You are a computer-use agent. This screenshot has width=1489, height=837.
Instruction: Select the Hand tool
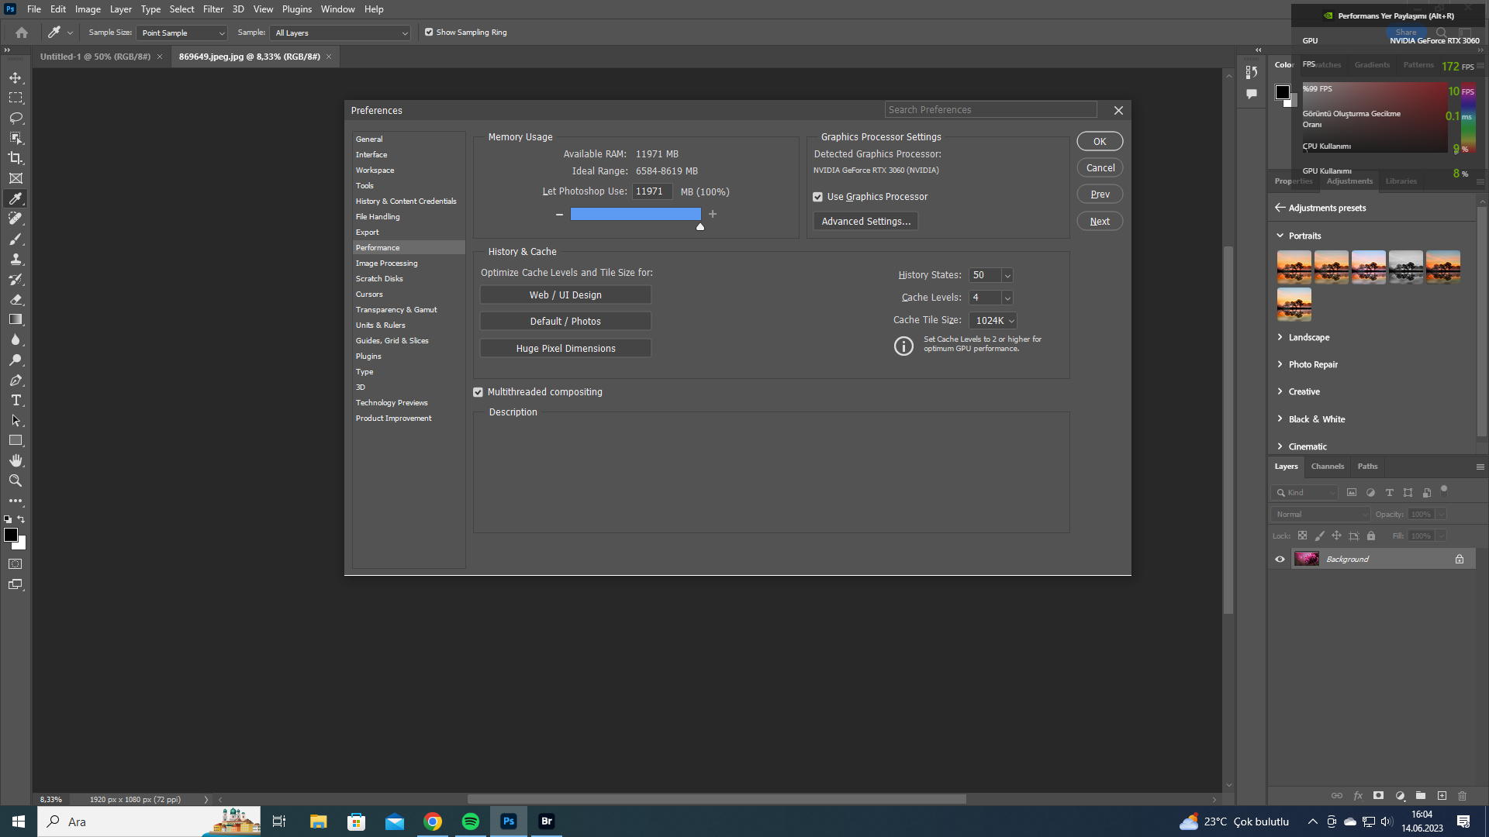(x=16, y=460)
